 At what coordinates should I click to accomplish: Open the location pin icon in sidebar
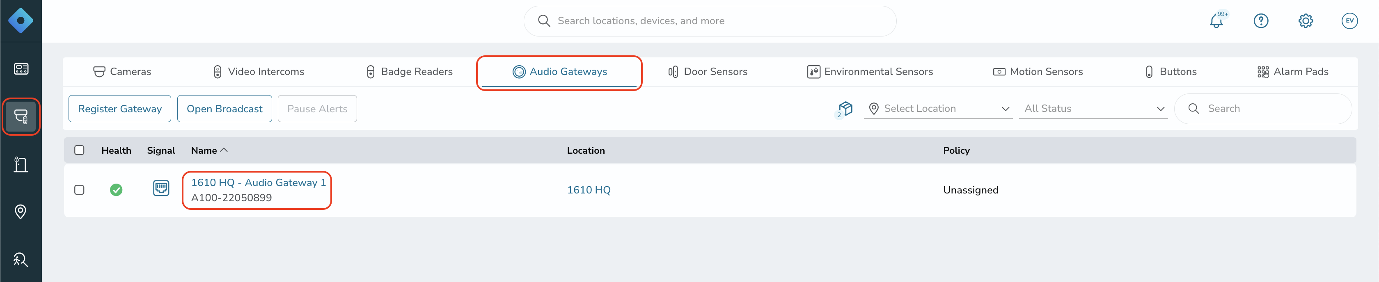pos(21,212)
